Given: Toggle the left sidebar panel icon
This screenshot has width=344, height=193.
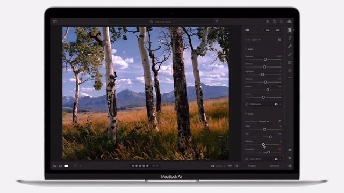Looking at the screenshot, I should 55,21.
